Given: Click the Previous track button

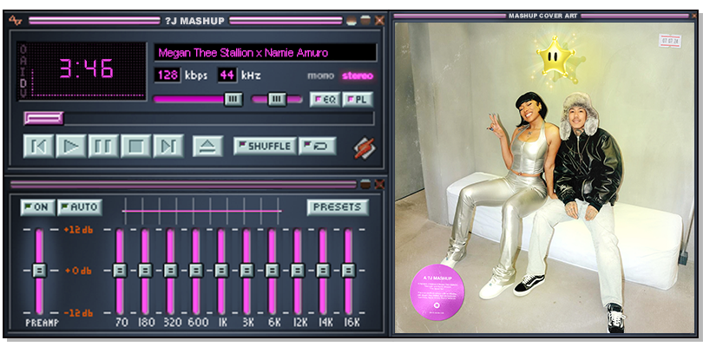Looking at the screenshot, I should point(38,146).
